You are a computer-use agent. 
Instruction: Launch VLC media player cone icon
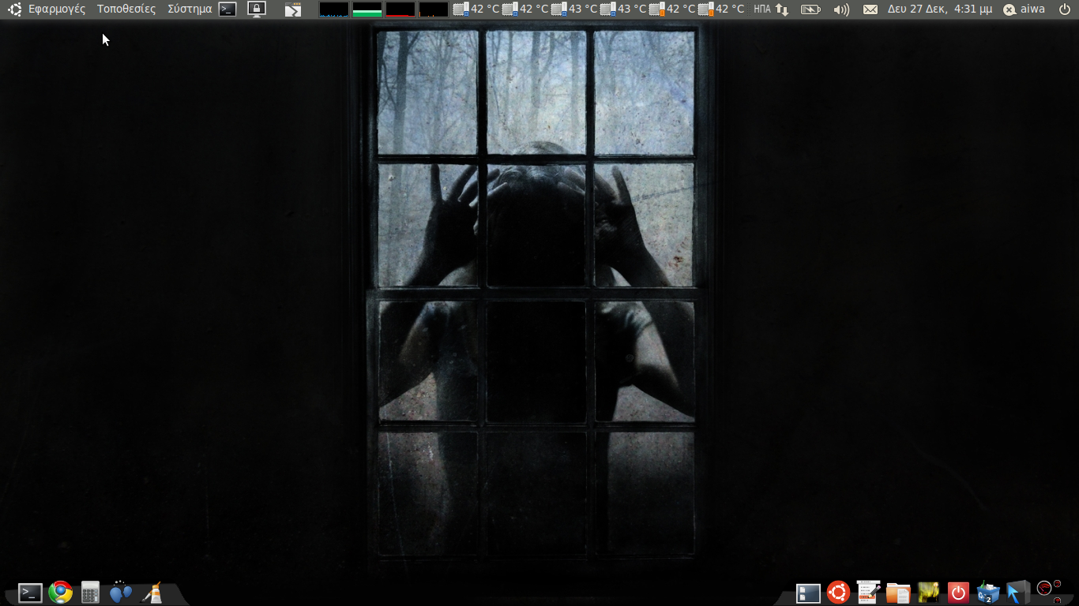pyautogui.click(x=153, y=593)
